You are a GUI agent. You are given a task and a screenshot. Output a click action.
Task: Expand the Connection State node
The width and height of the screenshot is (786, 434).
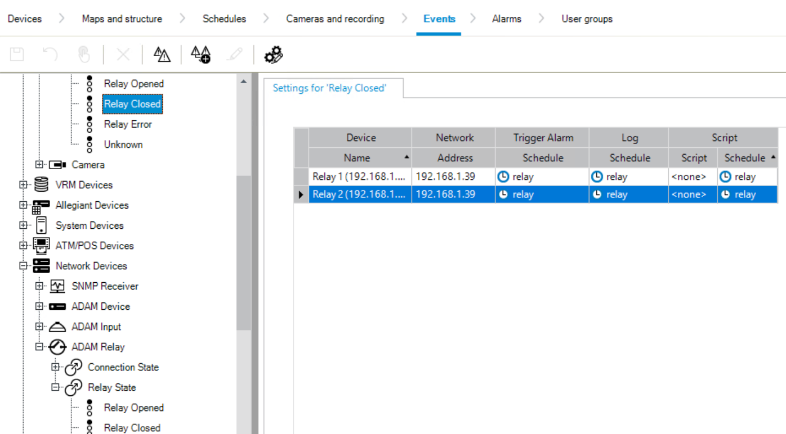(x=55, y=367)
